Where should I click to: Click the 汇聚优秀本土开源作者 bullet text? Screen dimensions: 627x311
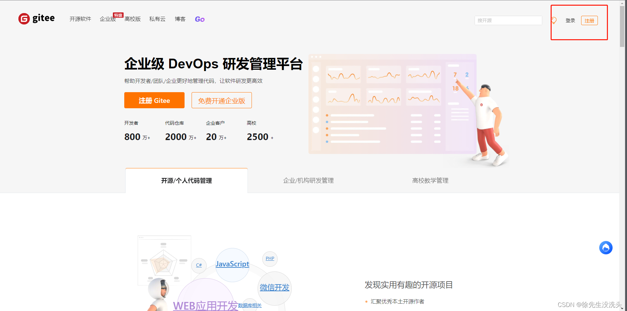(x=397, y=302)
